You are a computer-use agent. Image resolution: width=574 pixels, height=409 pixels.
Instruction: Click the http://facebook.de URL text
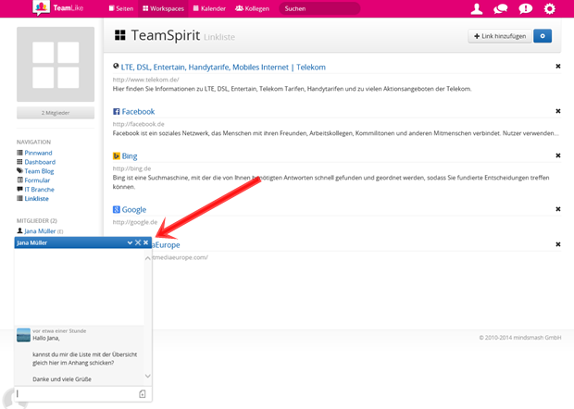(138, 124)
